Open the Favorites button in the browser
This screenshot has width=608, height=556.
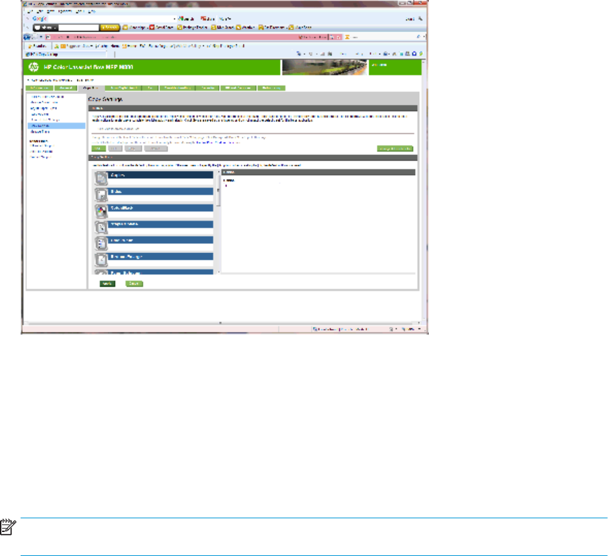(38, 46)
